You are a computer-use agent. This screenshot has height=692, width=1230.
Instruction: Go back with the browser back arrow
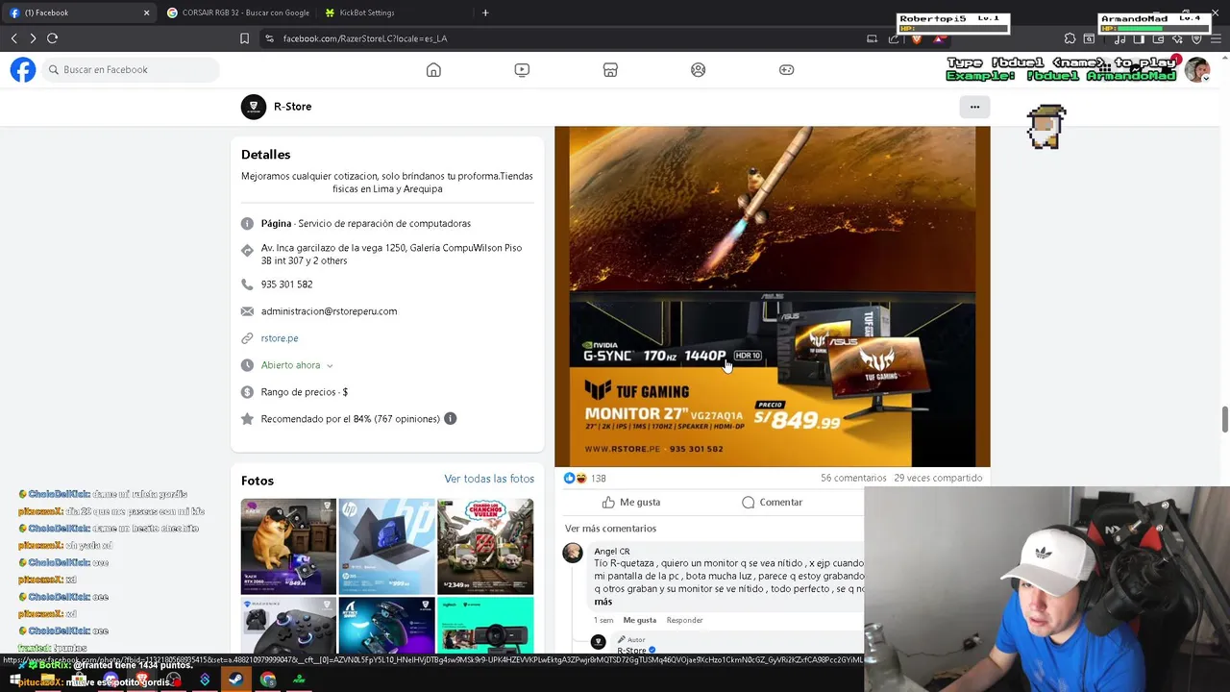tap(14, 38)
